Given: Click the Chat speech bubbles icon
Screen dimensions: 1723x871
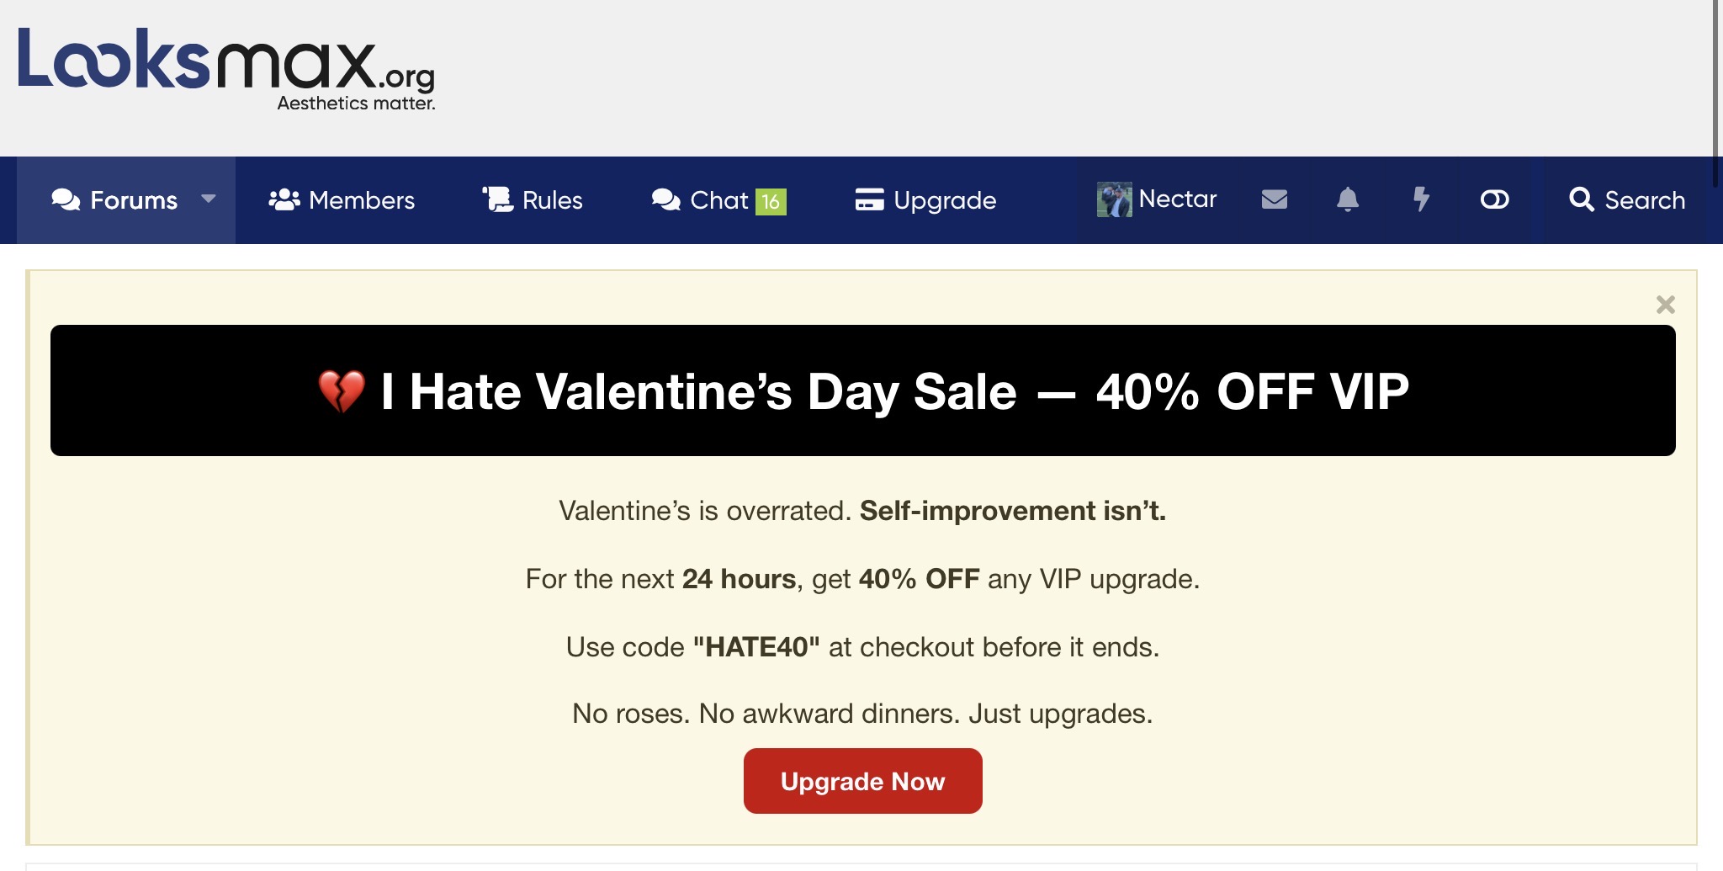Looking at the screenshot, I should [665, 199].
